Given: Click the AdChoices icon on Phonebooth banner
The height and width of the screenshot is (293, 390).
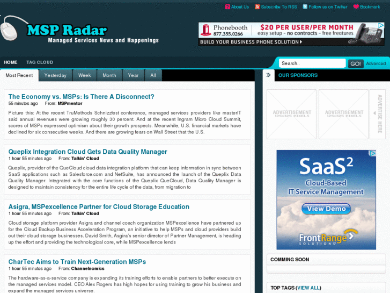Looking at the screenshot, I should (381, 25).
